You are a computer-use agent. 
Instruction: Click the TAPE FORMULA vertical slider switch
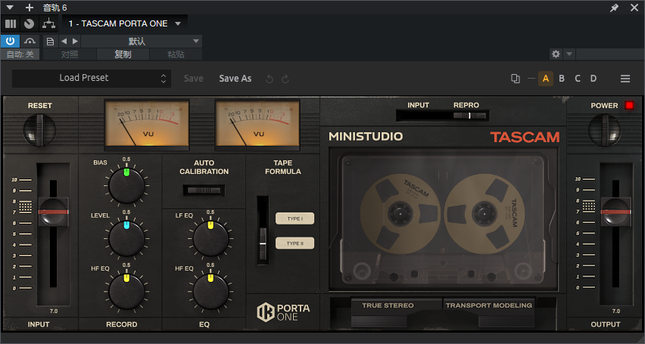(x=263, y=230)
